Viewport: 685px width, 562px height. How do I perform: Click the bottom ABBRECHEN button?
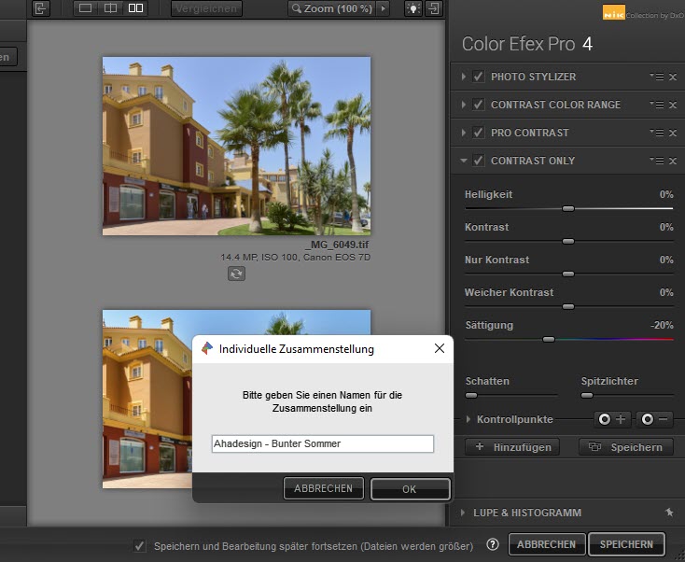coord(547,544)
